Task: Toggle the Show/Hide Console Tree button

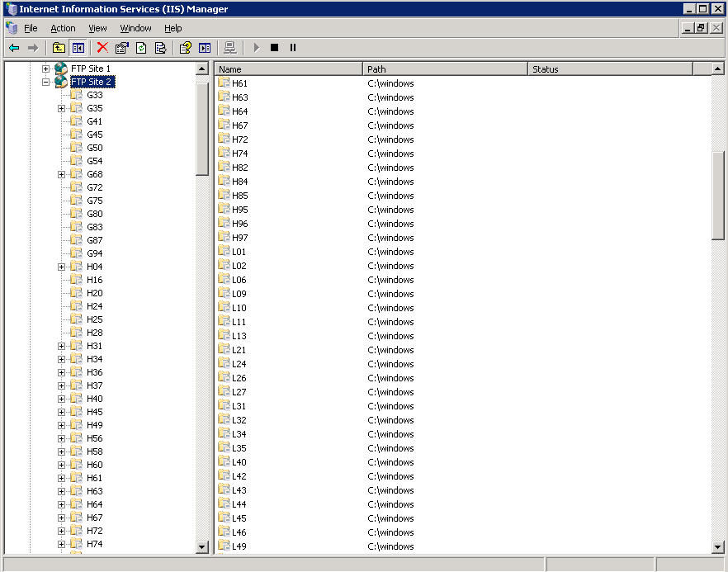Action: click(78, 48)
